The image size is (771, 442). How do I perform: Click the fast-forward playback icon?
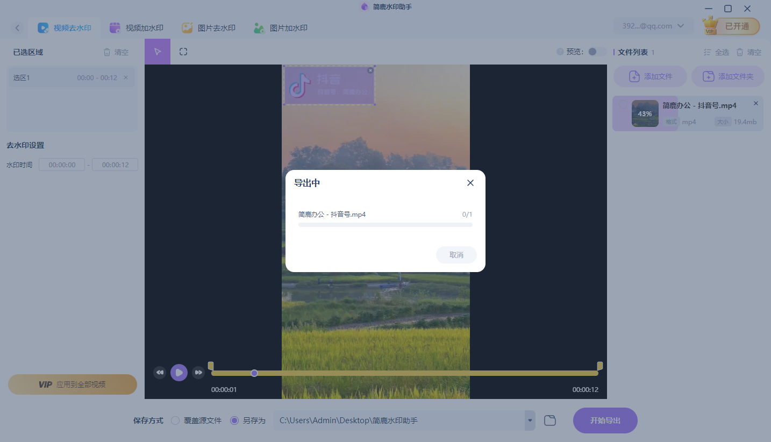(198, 372)
